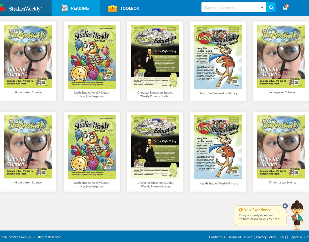Close the New Experience popup

coord(285,206)
